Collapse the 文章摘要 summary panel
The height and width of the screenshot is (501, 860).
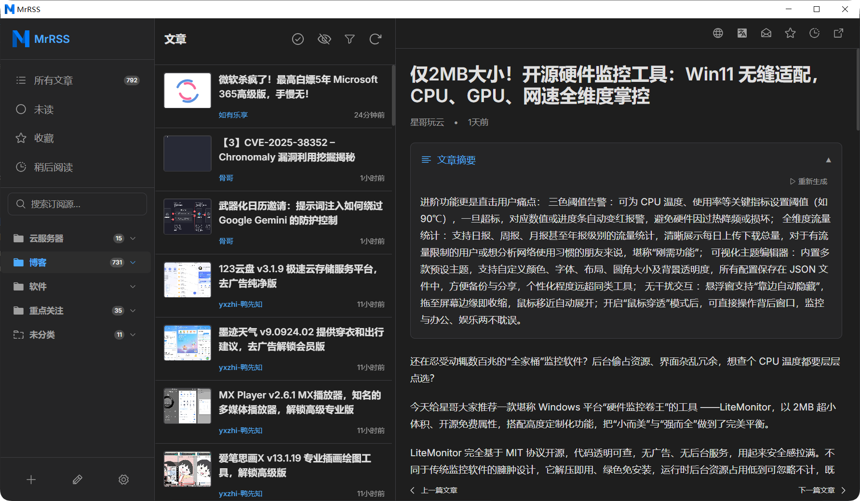pyautogui.click(x=828, y=160)
